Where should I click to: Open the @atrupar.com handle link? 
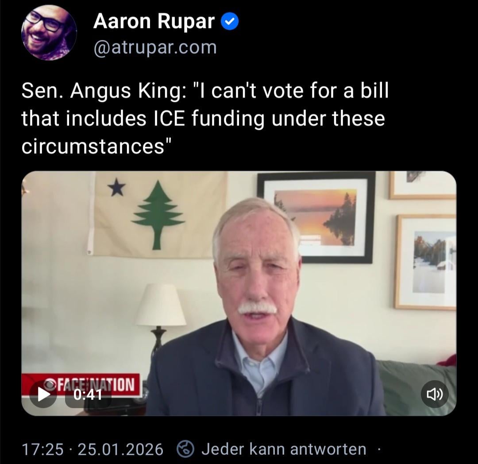pos(155,47)
